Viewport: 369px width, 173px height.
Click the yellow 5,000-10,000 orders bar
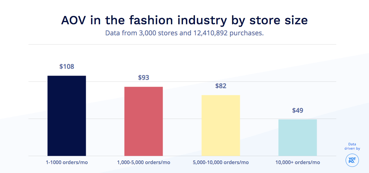click(221, 125)
